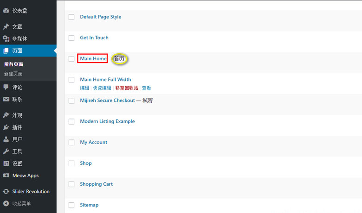Click the paintbrush icon for Appearance (外观)
362x213 pixels.
pos(6,115)
